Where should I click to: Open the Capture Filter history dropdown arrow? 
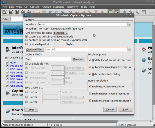[129, 49]
